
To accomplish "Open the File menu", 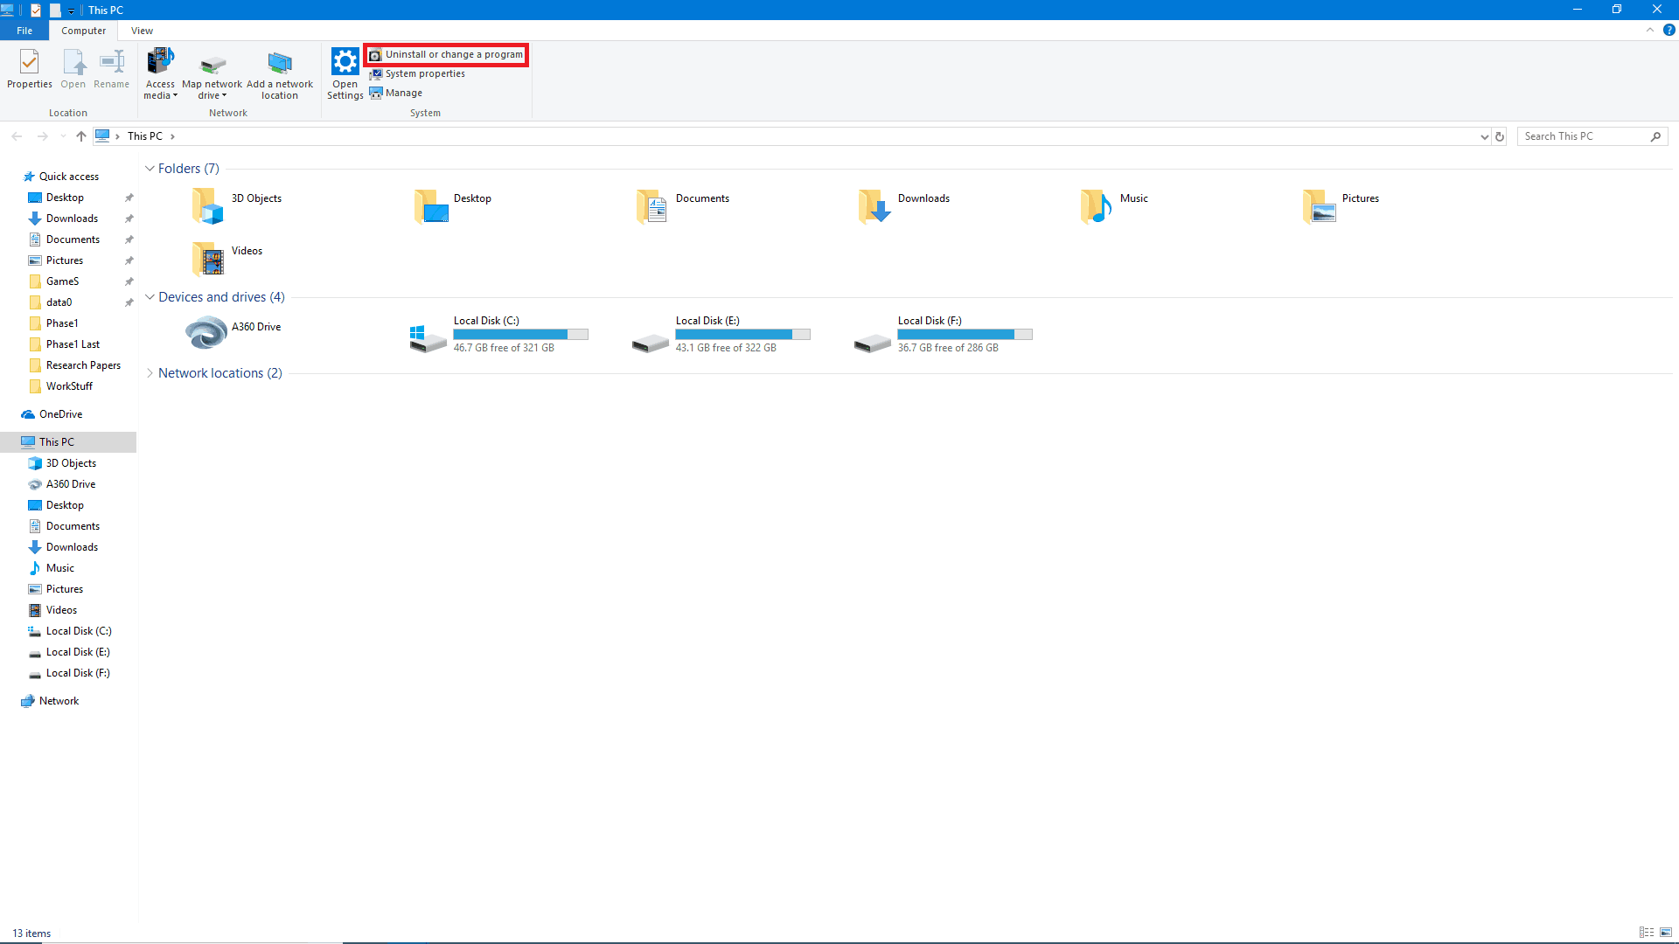I will 24,31.
